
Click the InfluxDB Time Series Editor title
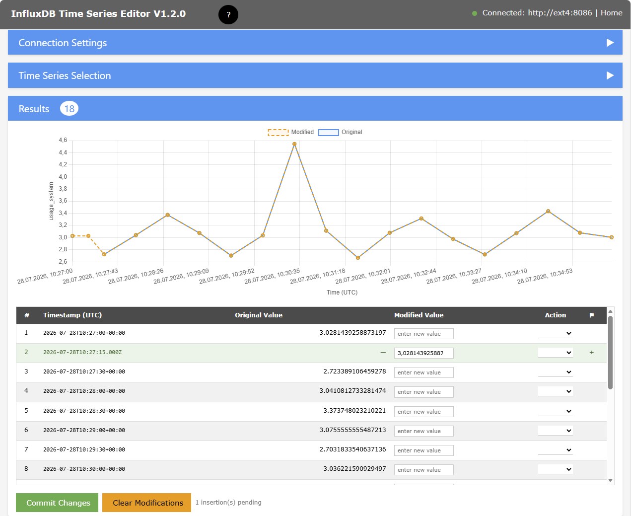coord(98,14)
